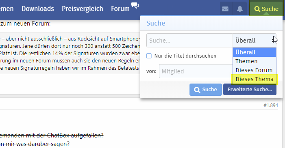Focus the Mitglied input field
Screen dimensions: 285x148
coord(196,71)
